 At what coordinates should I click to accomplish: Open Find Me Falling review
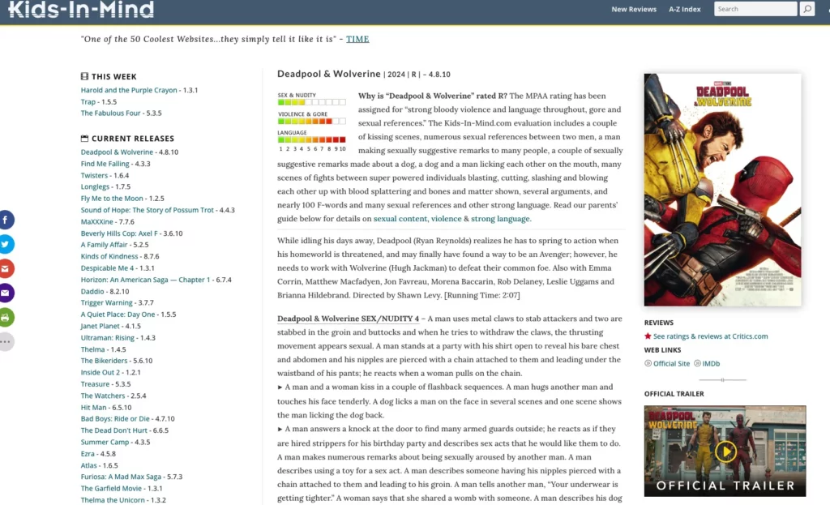[105, 164]
